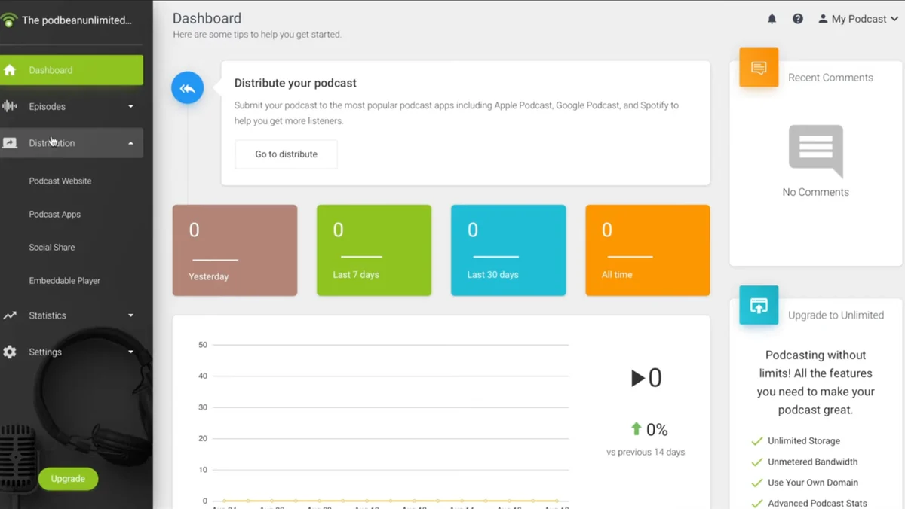Select Podcast Apps submenu item
The width and height of the screenshot is (905, 509).
pyautogui.click(x=55, y=214)
